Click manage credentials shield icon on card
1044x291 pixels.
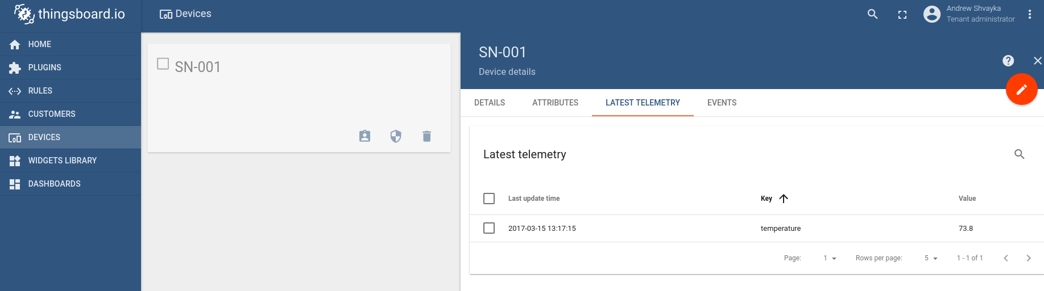coord(396,136)
